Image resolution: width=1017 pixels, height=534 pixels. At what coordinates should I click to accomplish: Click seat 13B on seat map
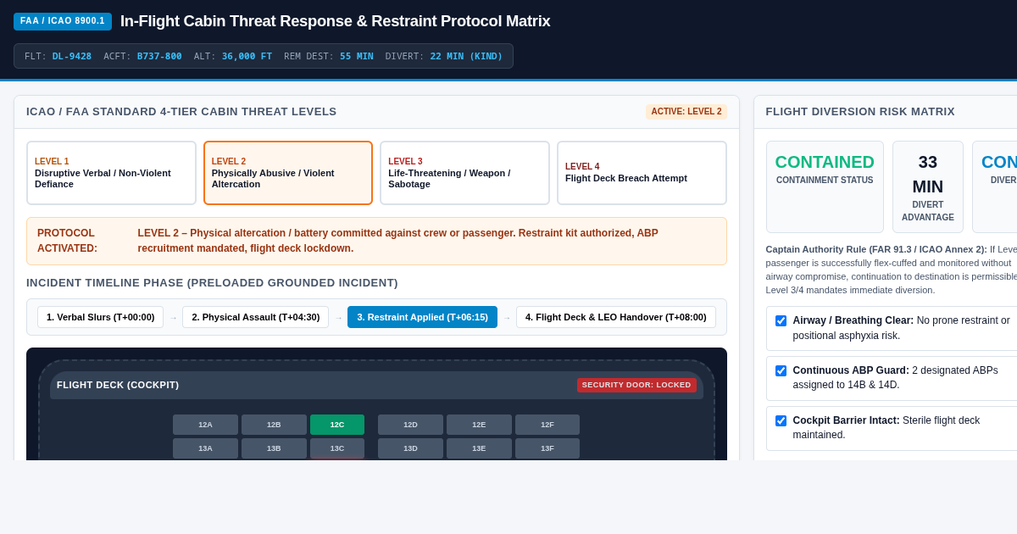[x=274, y=448]
